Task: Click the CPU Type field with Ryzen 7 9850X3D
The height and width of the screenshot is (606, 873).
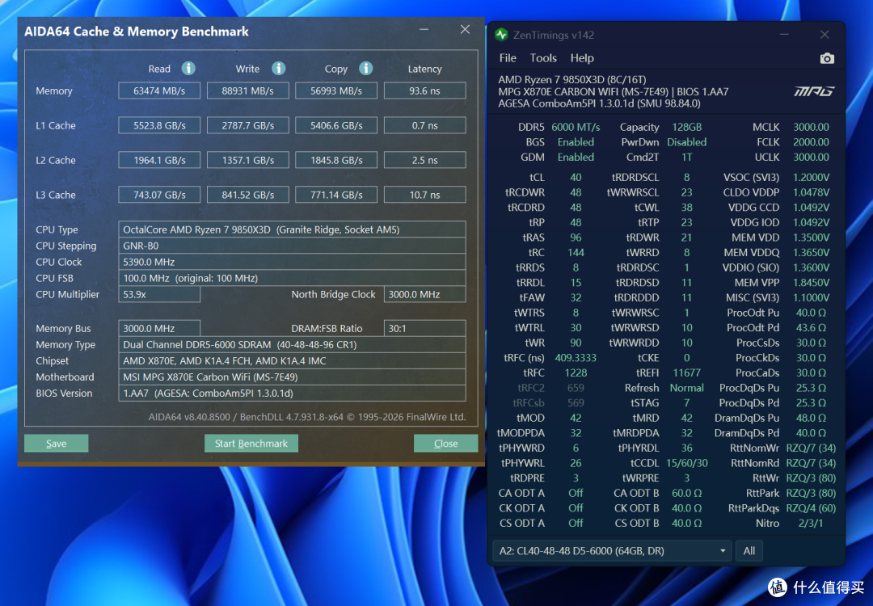Action: coord(292,229)
